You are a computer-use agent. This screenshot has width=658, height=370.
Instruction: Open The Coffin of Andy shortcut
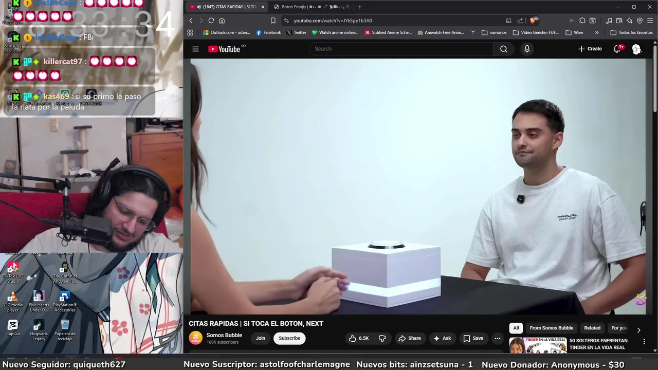pos(65,272)
